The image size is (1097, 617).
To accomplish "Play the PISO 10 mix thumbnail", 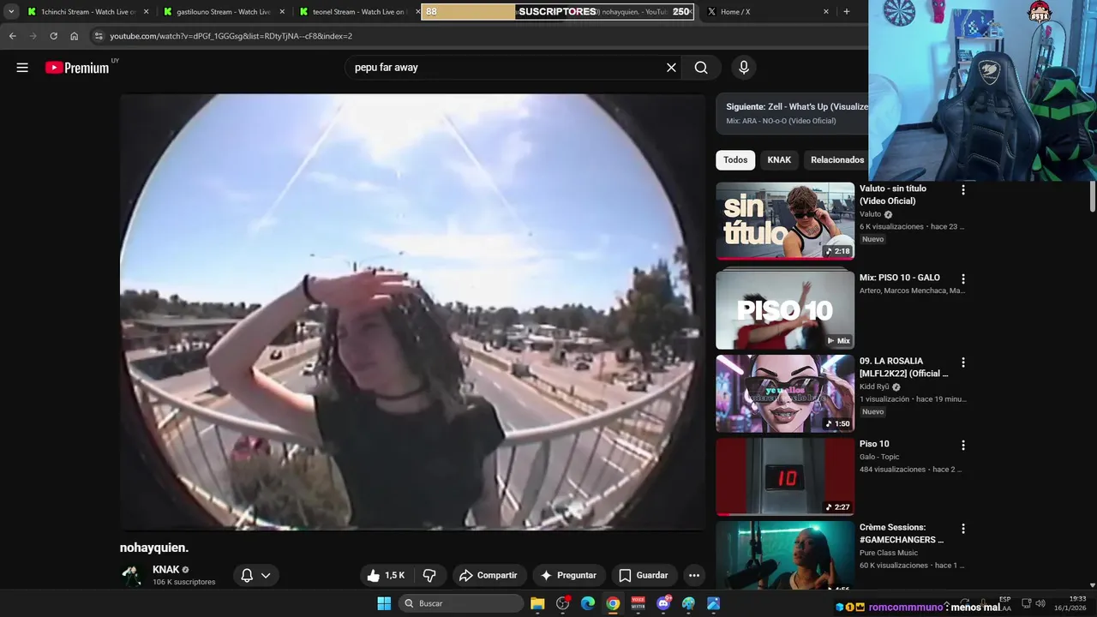I will pos(785,309).
